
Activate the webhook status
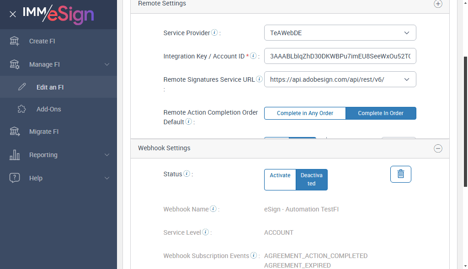(280, 179)
